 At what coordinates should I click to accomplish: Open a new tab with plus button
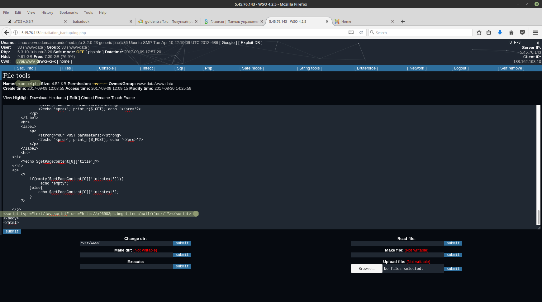403,22
